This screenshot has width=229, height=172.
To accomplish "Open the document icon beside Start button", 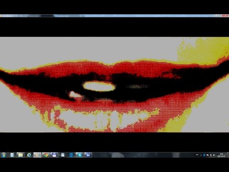I will [12, 155].
